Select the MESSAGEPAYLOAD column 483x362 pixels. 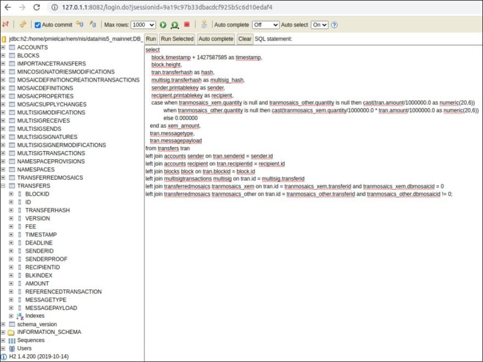tap(51, 308)
